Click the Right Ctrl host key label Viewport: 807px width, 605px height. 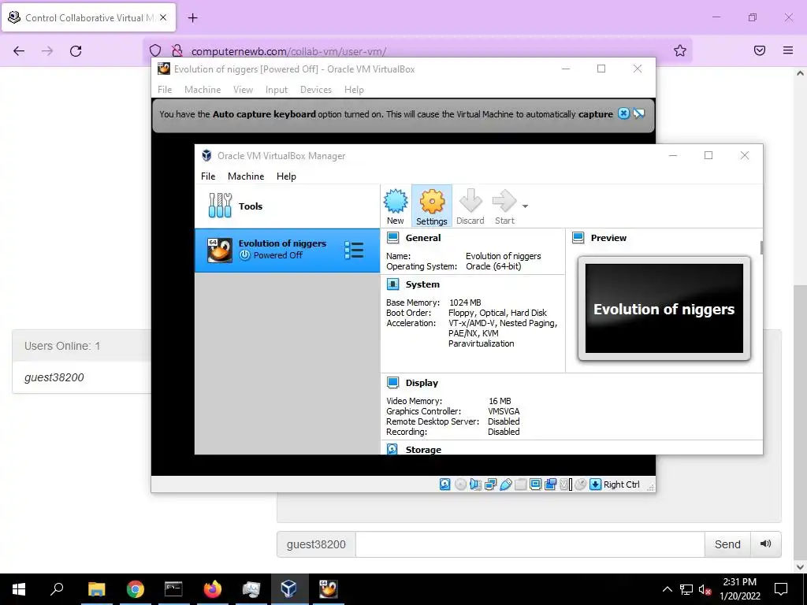pyautogui.click(x=621, y=484)
